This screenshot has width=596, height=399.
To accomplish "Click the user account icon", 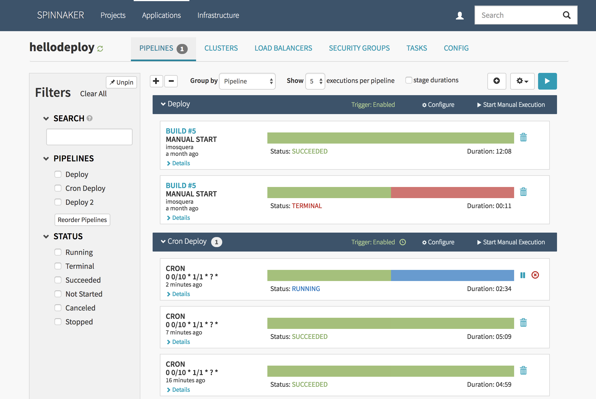I will pyautogui.click(x=460, y=15).
